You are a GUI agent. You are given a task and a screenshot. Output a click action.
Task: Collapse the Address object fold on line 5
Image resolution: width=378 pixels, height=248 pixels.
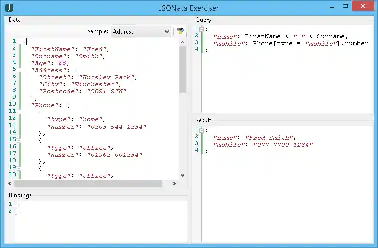click(x=19, y=70)
